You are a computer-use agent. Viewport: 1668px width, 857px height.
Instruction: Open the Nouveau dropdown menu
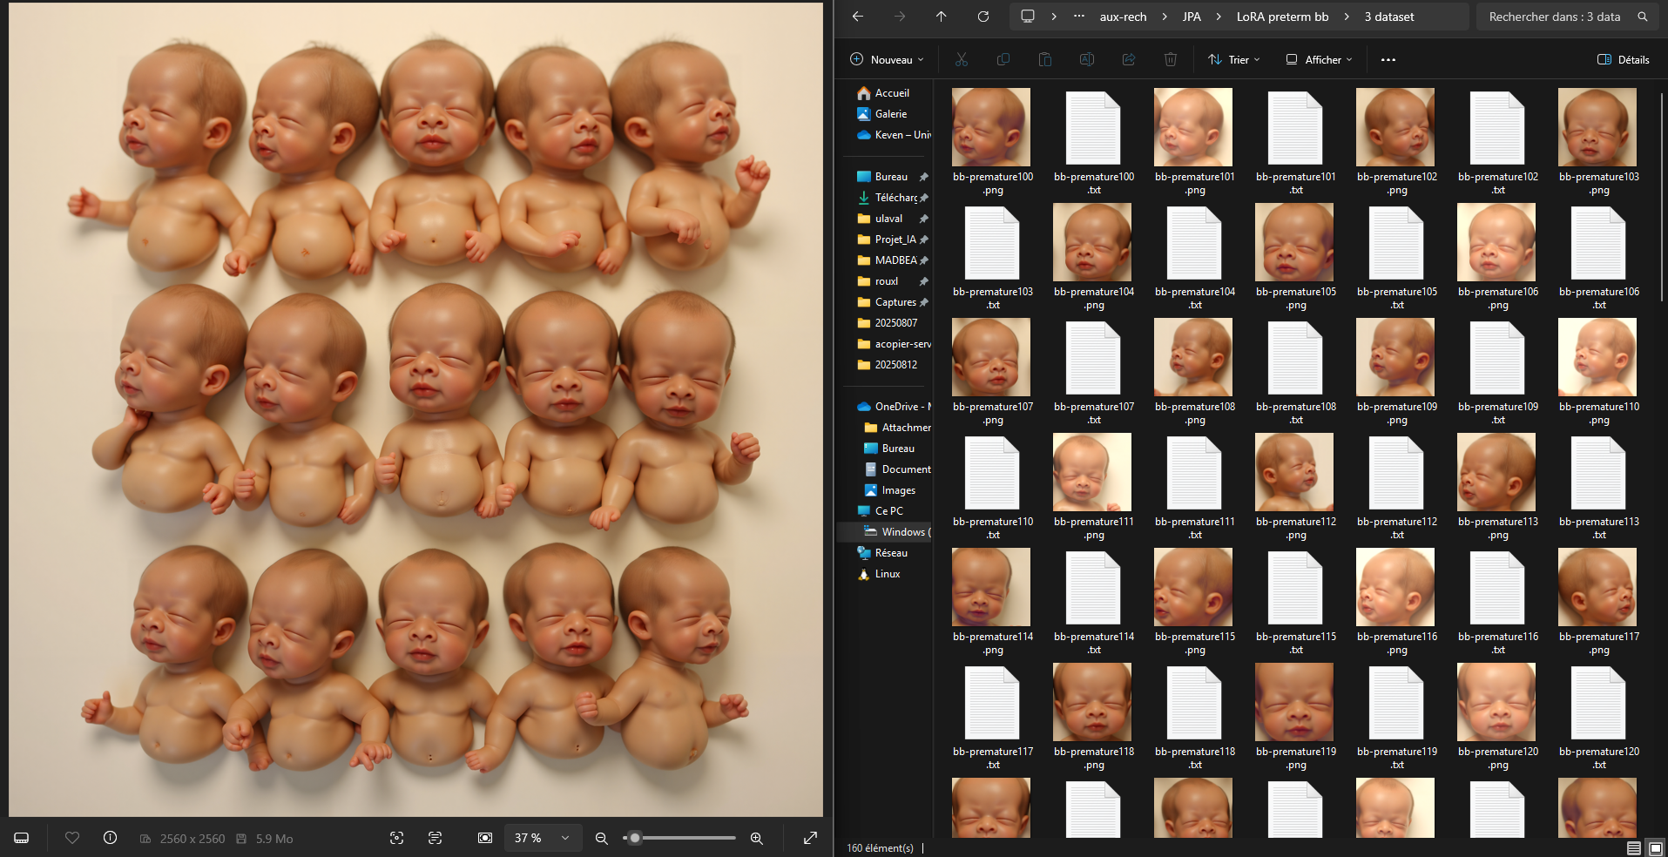coord(887,60)
